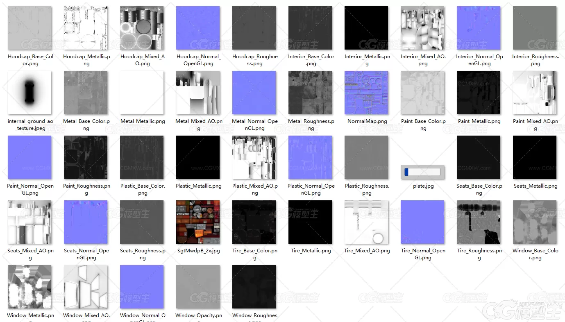Select Window_Roughness.png thumbnail
565x322 pixels.
254,287
